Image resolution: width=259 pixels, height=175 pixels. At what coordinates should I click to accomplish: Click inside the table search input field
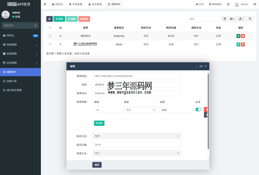point(204,19)
